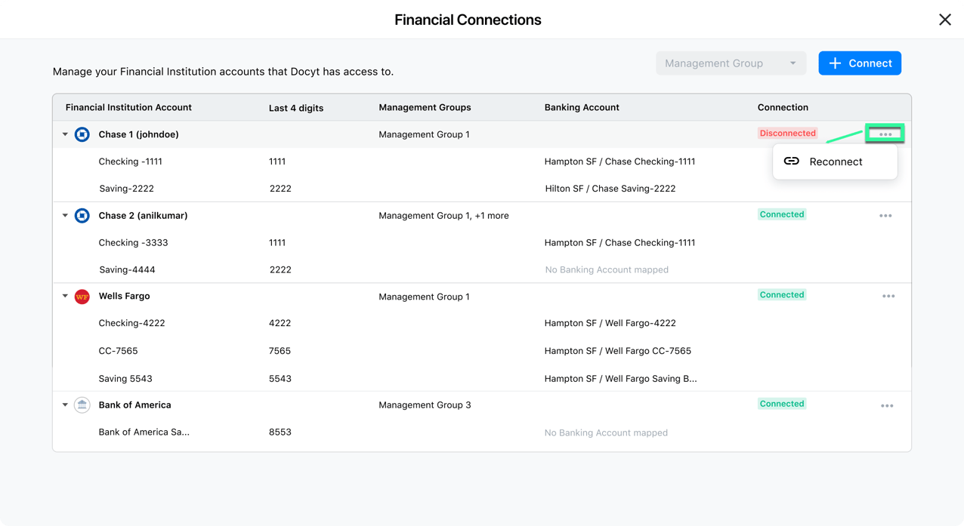Click the Chase 2 bank logo icon

(x=82, y=215)
